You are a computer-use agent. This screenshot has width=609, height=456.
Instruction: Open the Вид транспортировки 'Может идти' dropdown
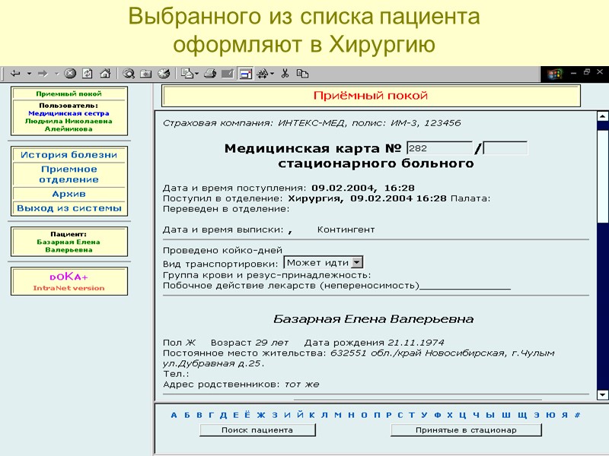[324, 262]
